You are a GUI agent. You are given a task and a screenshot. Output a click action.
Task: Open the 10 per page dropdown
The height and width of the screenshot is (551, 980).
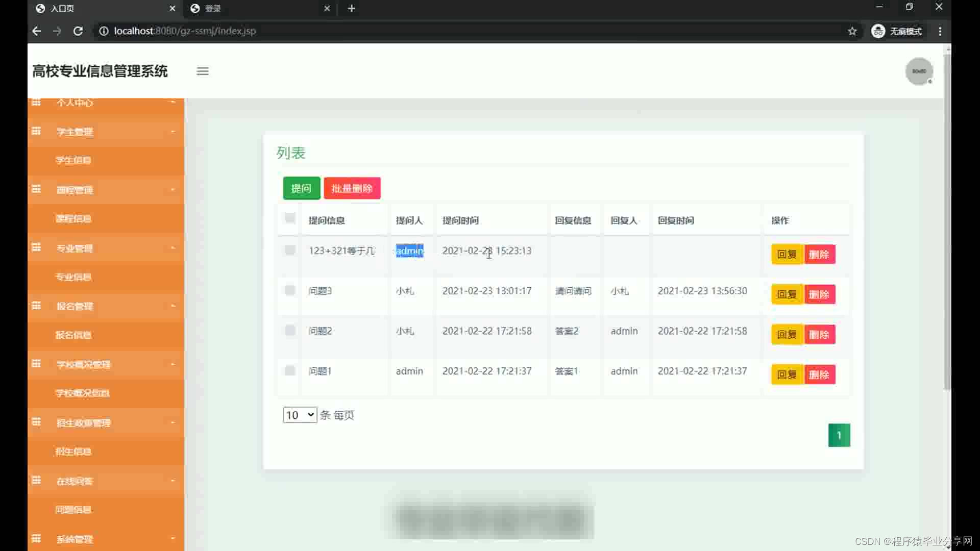click(x=300, y=415)
